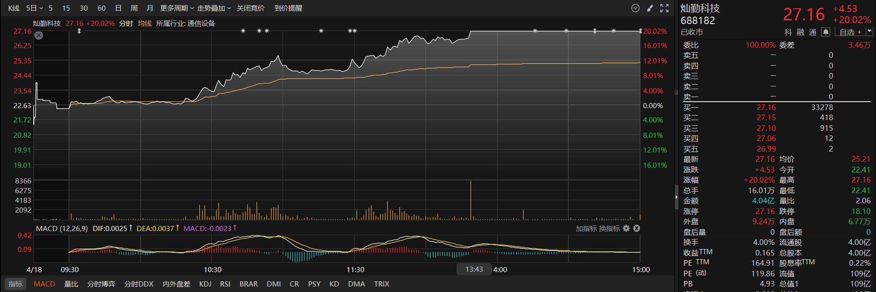This screenshot has width=876, height=292.
Task: Switch to the K线 chart tab
Action: [14, 8]
